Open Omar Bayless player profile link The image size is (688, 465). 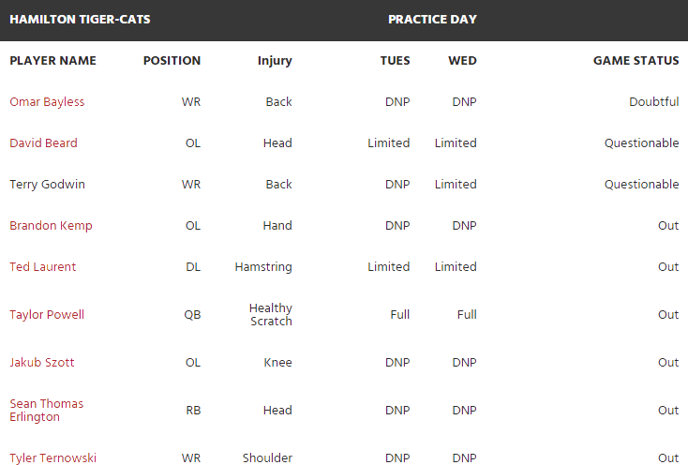click(47, 102)
